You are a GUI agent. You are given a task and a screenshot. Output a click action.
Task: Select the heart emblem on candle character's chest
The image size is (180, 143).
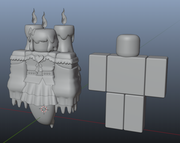pos(39,59)
